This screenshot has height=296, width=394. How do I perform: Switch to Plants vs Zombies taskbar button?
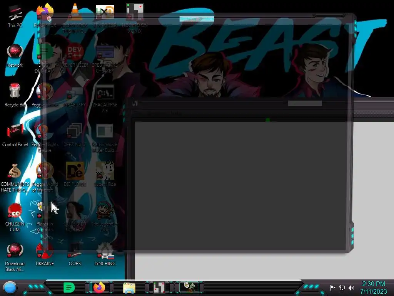[189, 288]
